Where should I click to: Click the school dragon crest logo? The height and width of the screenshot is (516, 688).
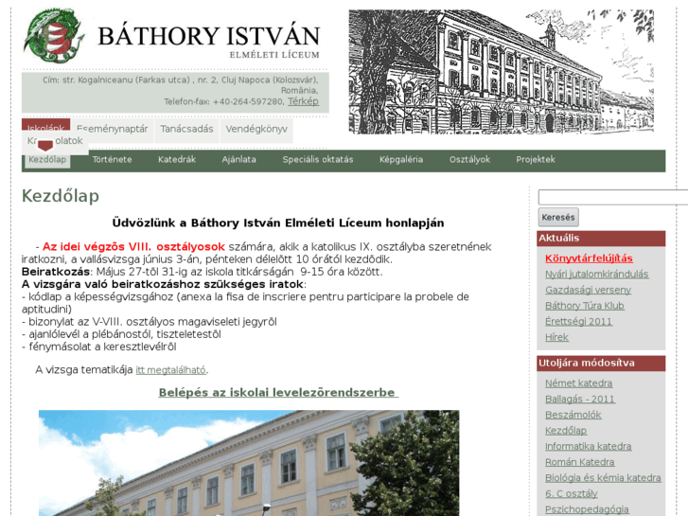[53, 36]
